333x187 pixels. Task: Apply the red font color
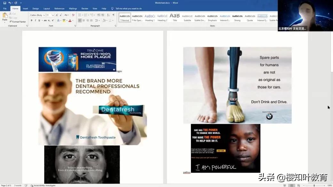point(70,20)
